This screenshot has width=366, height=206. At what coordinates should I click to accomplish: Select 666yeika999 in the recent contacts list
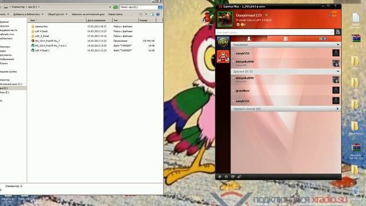[x=286, y=63]
